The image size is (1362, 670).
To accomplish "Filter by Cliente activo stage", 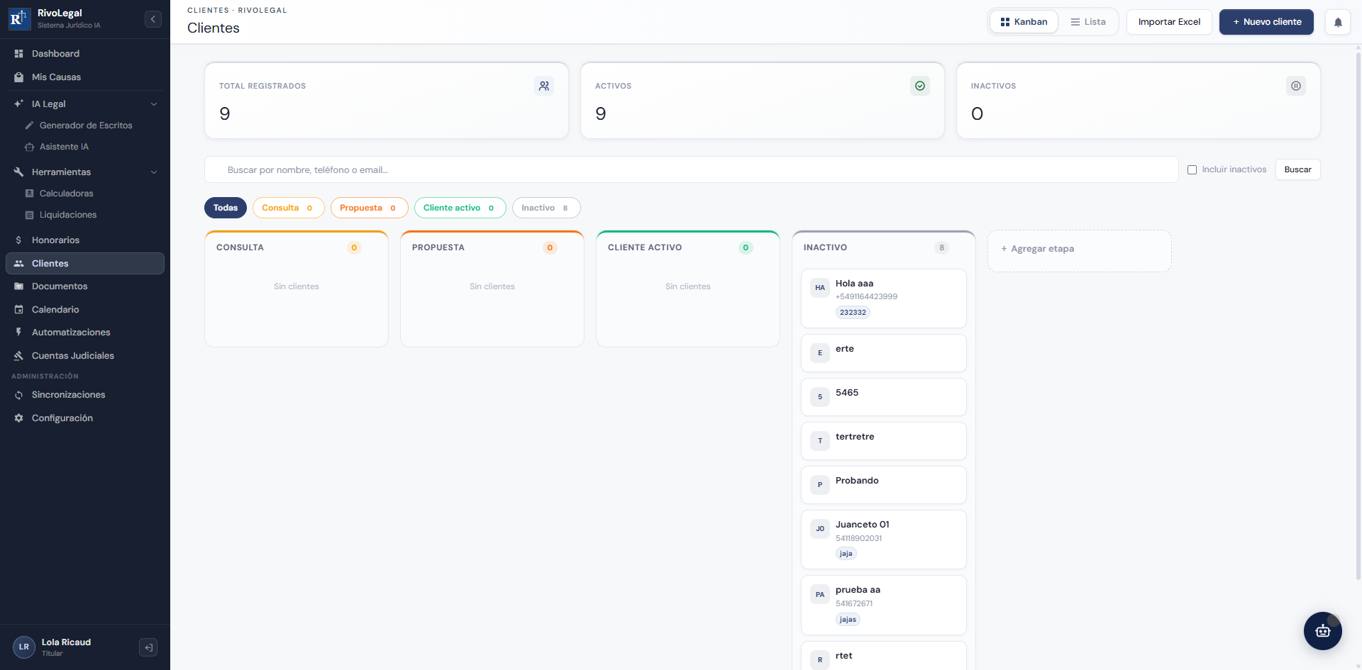I will 460,208.
